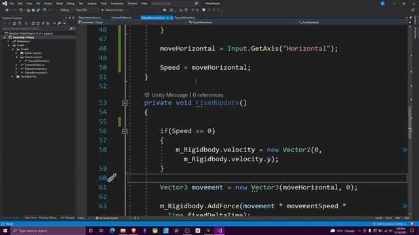Open the Extensions menu

point(117,3)
